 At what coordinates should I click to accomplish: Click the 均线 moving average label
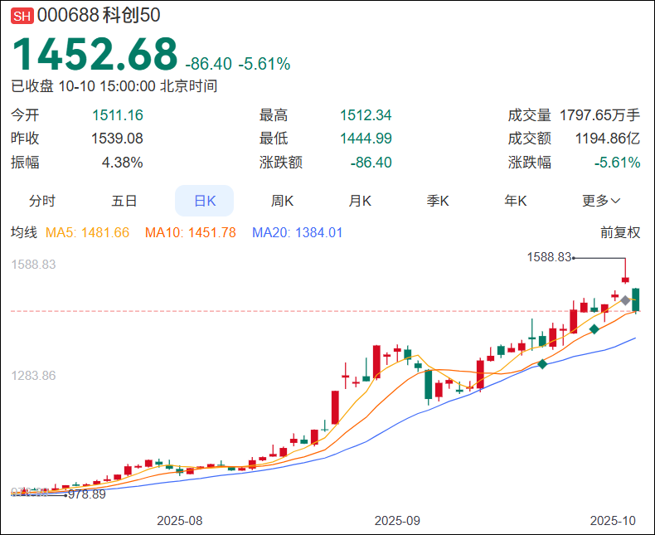click(x=24, y=232)
